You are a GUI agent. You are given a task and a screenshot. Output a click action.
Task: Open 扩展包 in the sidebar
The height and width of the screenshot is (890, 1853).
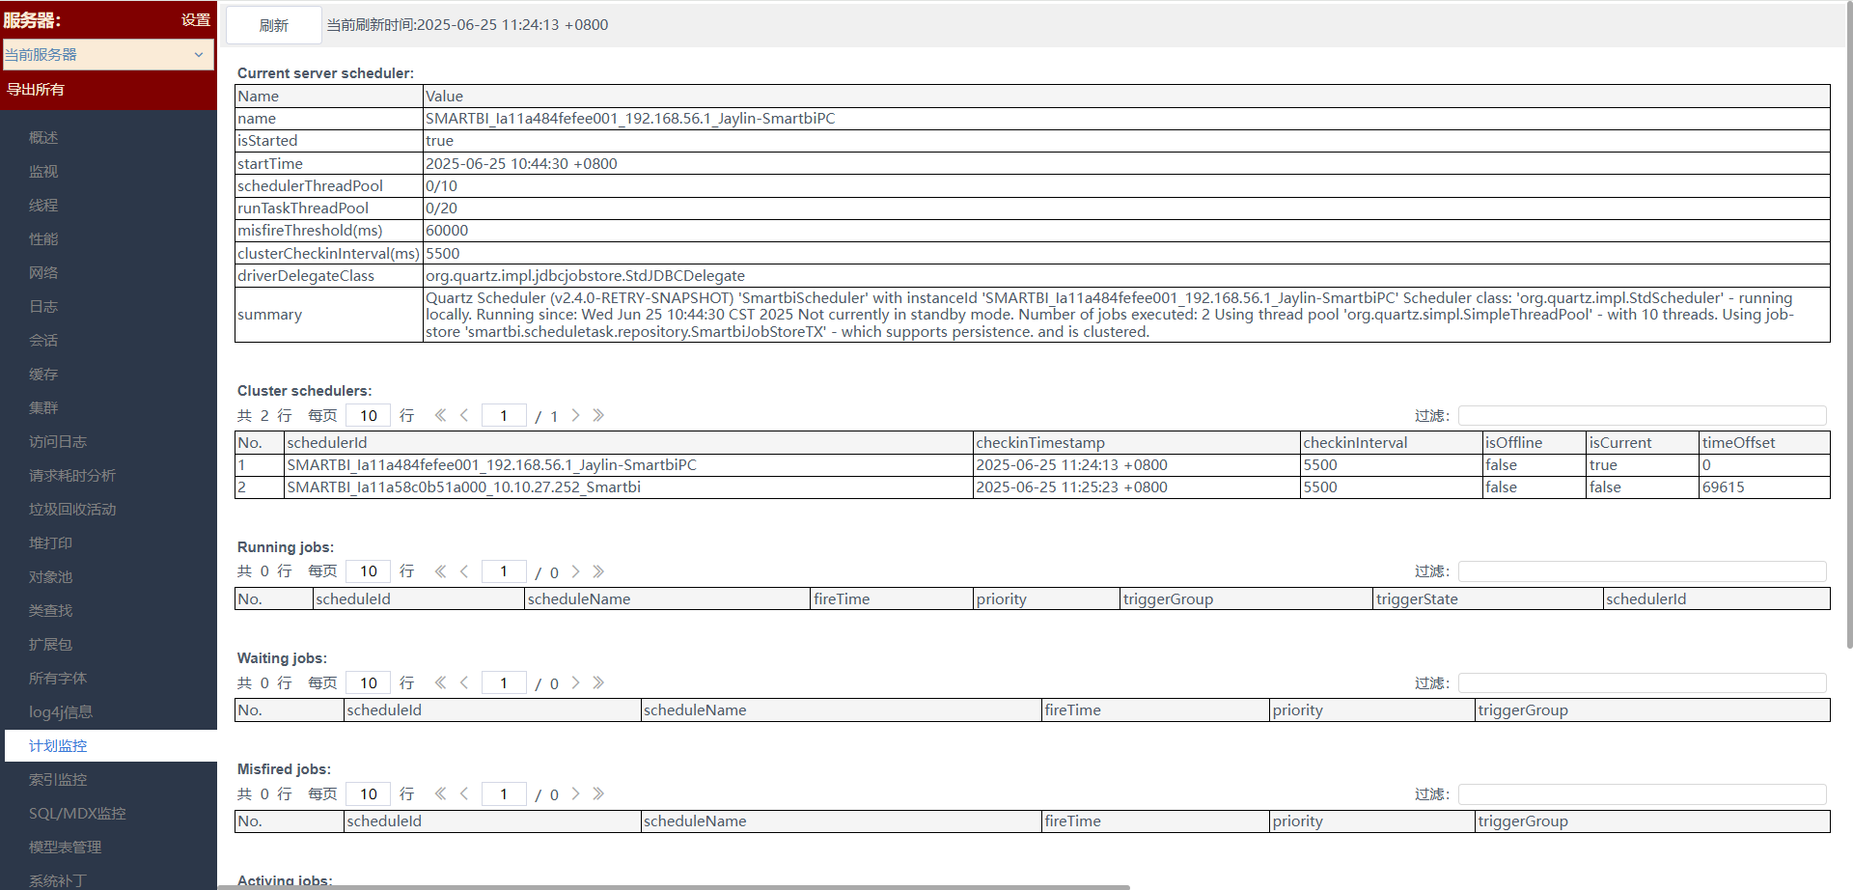pos(50,645)
